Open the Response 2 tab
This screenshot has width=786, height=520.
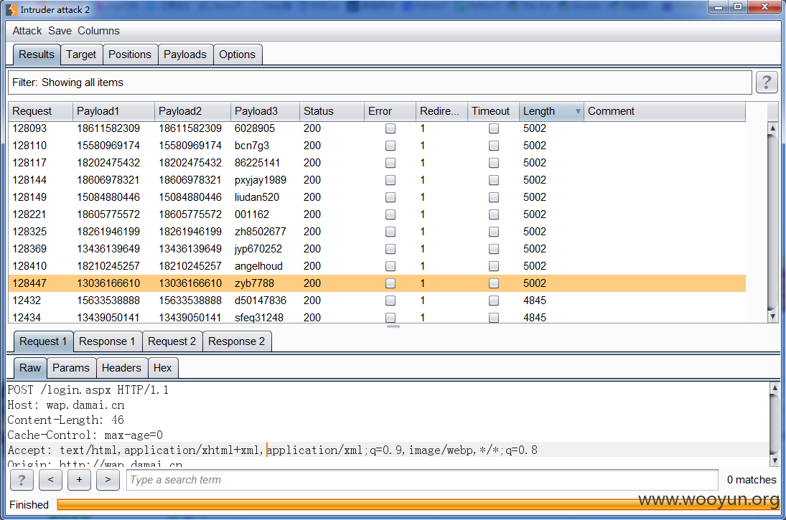pyautogui.click(x=237, y=341)
